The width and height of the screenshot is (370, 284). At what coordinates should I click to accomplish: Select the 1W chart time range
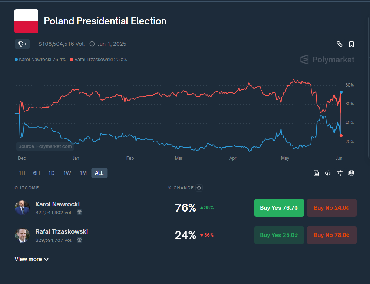tap(67, 173)
